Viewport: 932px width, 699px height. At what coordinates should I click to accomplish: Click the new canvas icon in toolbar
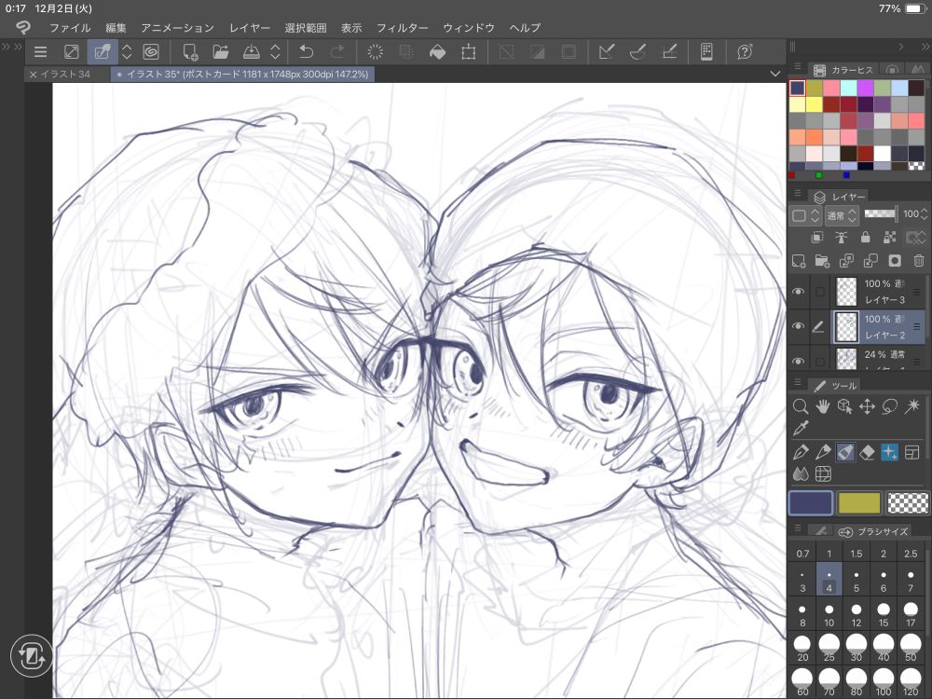tap(190, 52)
